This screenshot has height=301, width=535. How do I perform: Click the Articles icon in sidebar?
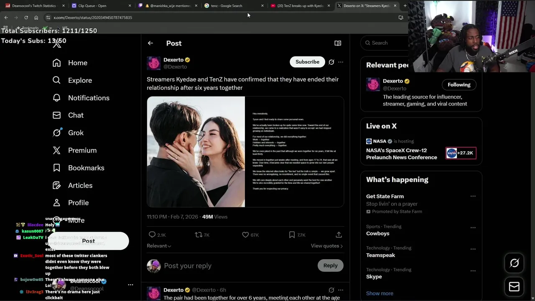pyautogui.click(x=57, y=185)
